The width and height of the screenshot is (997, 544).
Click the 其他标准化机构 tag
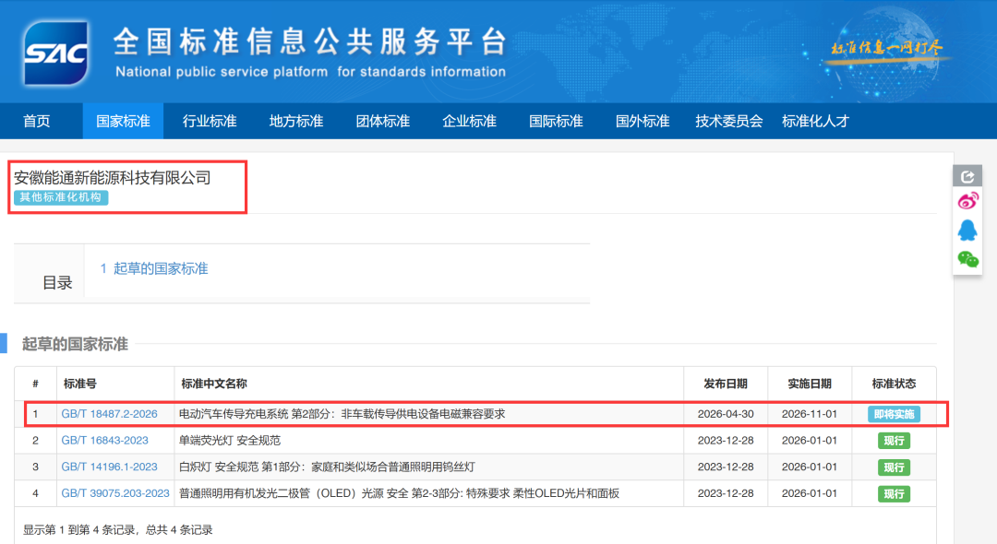coord(61,197)
